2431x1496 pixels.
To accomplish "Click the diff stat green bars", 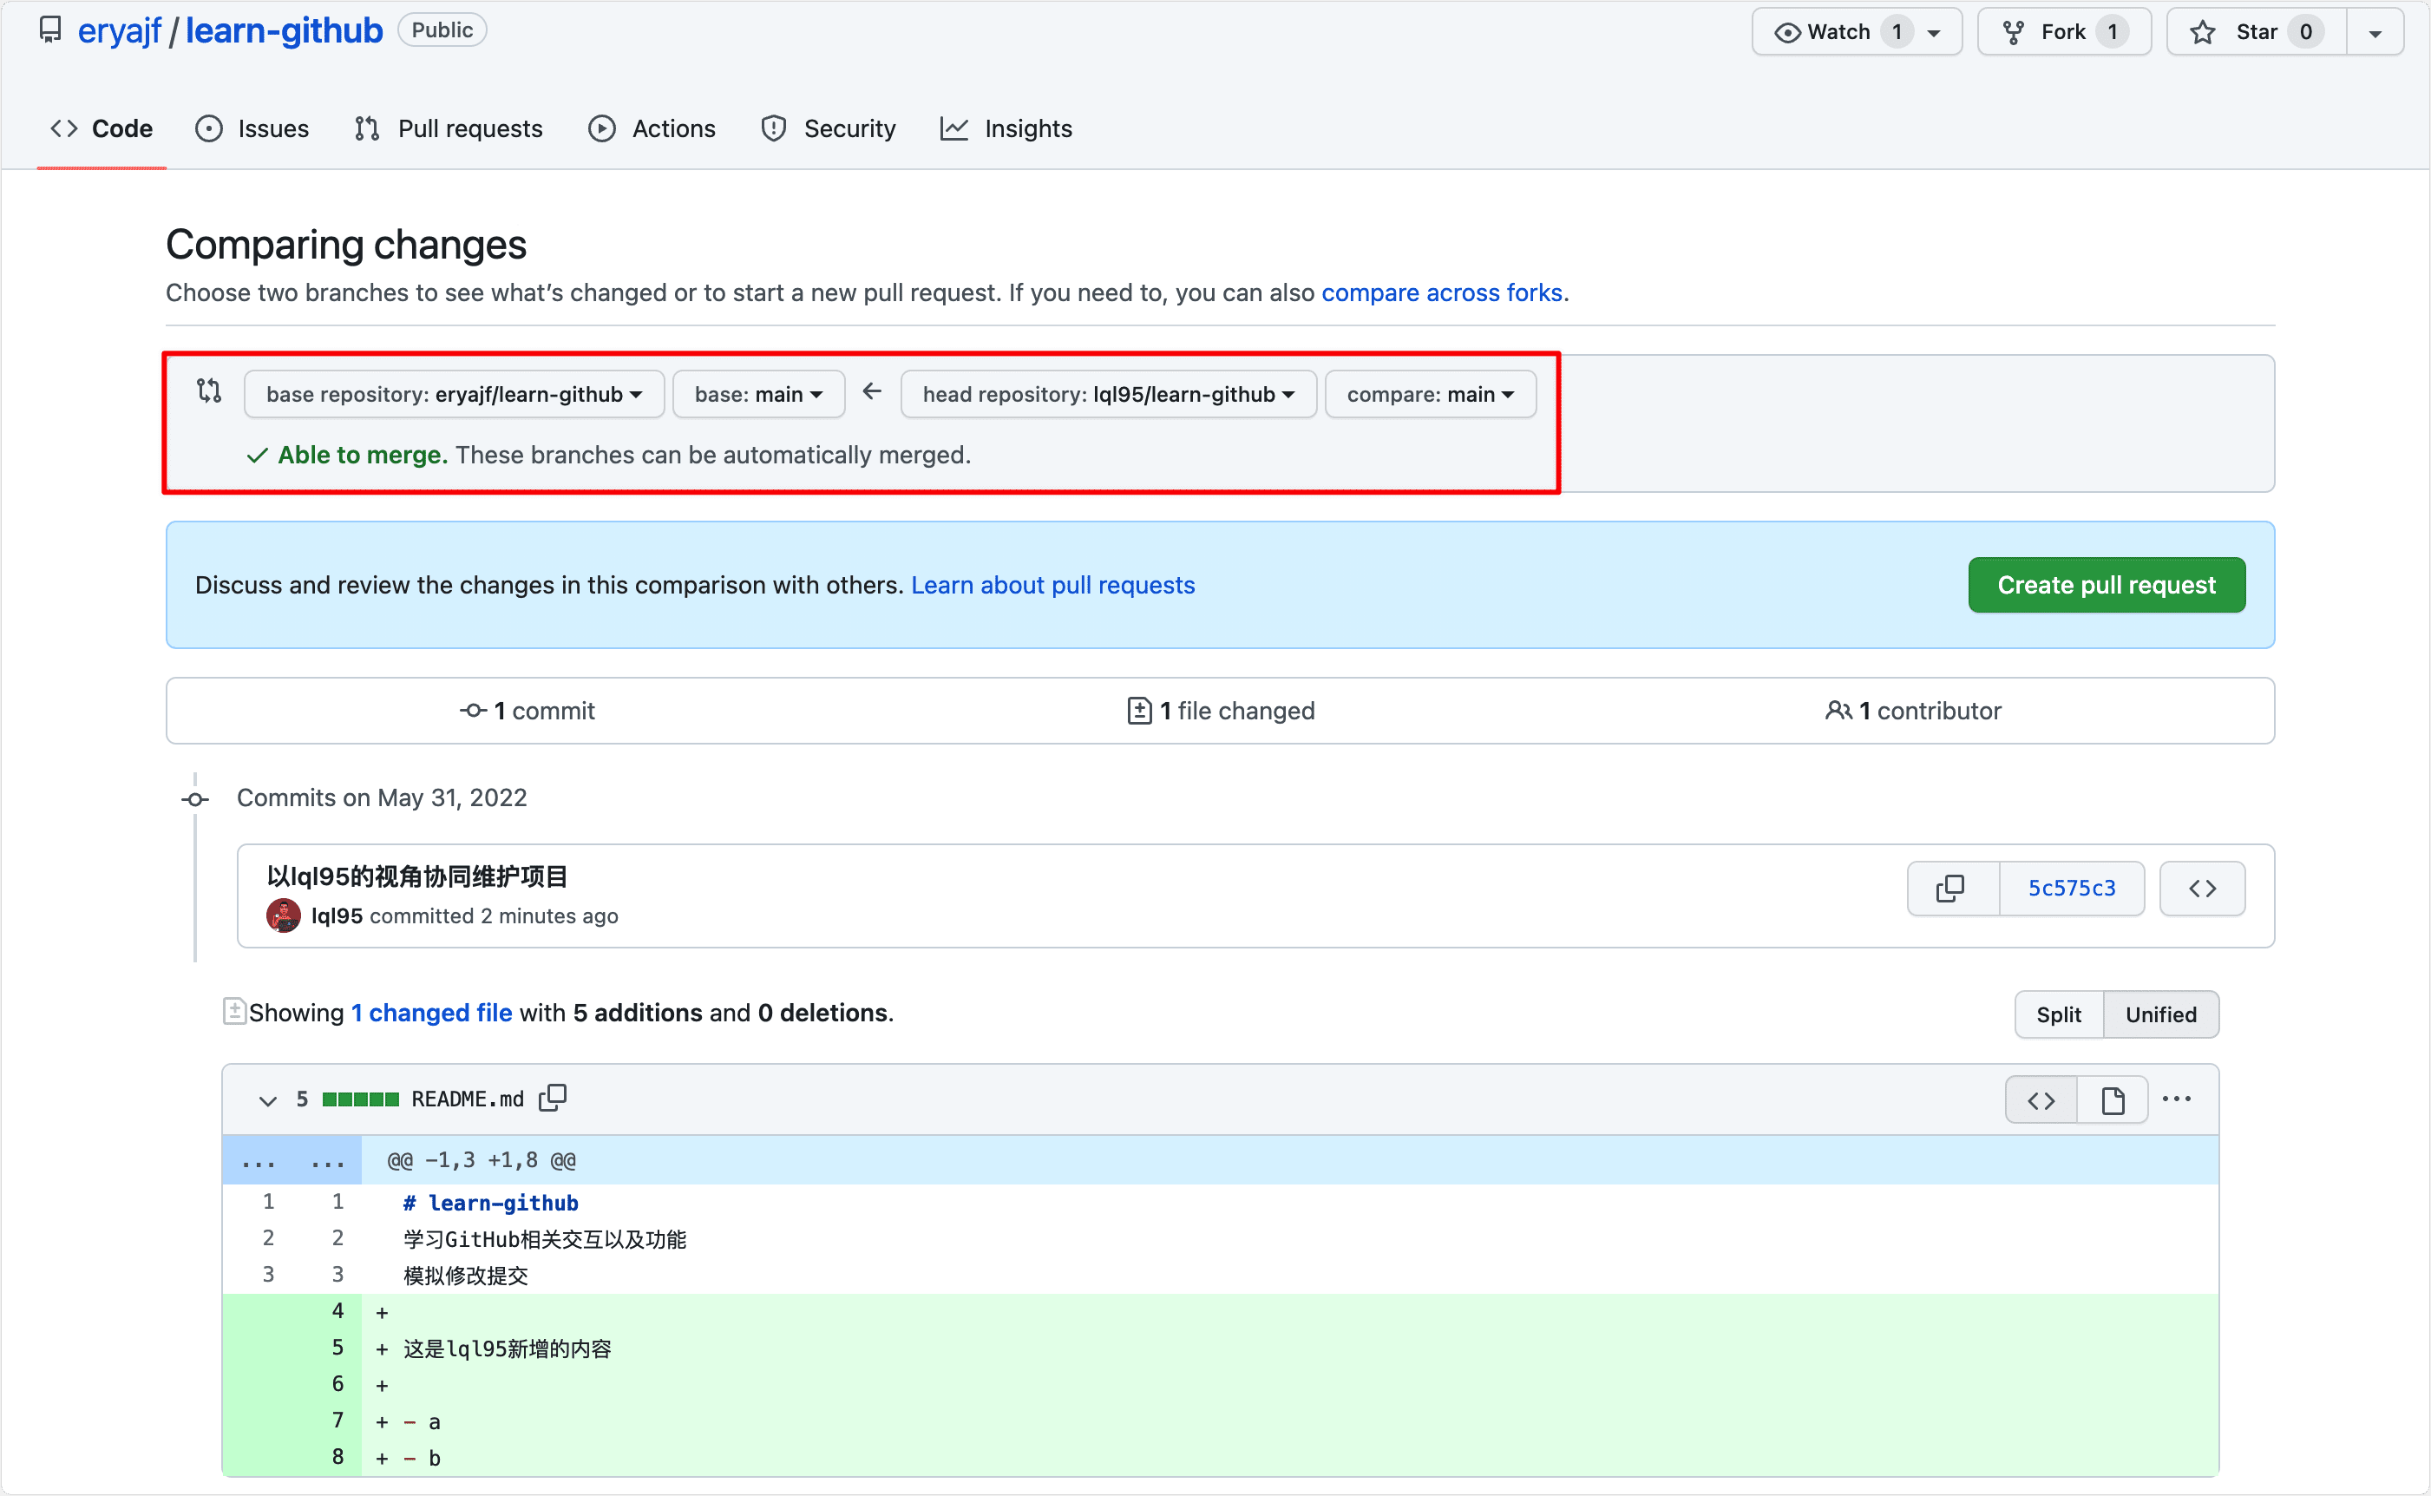I will [360, 1099].
